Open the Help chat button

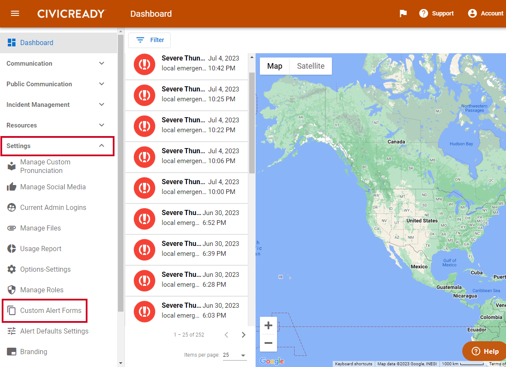point(485,351)
